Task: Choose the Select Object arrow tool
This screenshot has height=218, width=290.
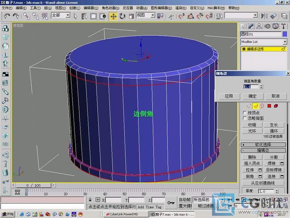Action: pyautogui.click(x=75, y=16)
